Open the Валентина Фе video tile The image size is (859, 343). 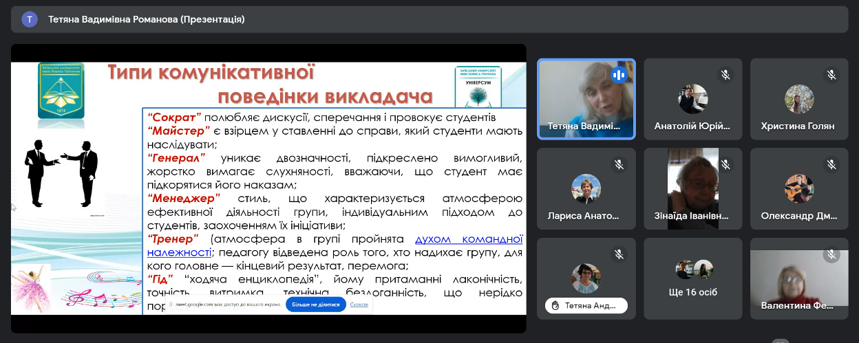coord(799,278)
